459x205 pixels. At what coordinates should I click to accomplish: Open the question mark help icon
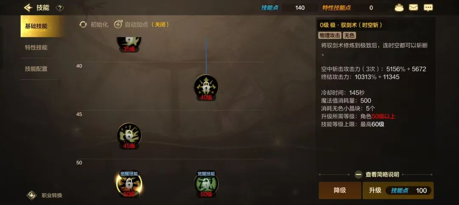point(60,8)
